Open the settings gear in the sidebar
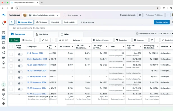Screen dimensions: 173x111 point(4,94)
